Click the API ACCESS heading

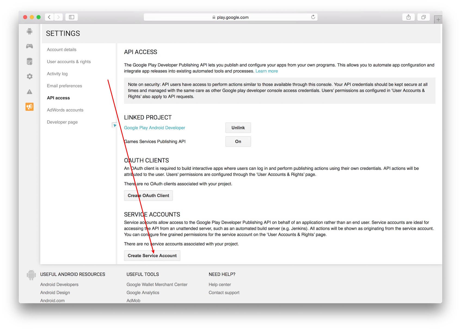tap(141, 52)
